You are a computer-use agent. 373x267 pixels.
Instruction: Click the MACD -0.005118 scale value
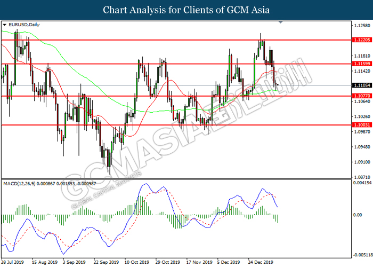click(363, 255)
